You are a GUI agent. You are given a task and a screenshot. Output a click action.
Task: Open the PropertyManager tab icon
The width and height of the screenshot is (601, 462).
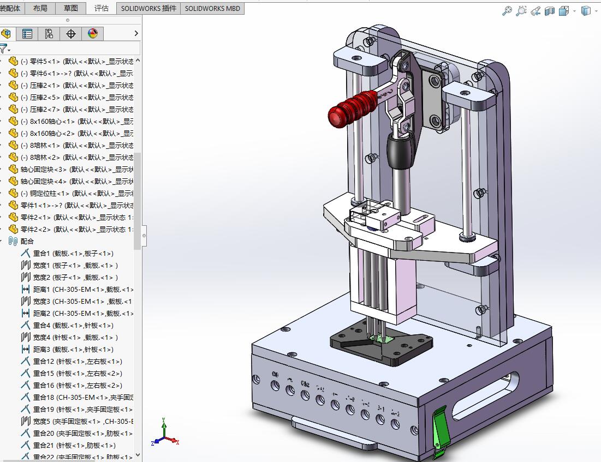coord(27,34)
